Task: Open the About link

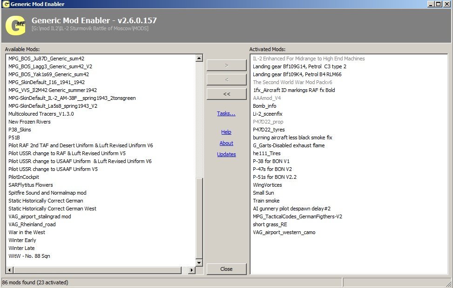Action: [226, 143]
